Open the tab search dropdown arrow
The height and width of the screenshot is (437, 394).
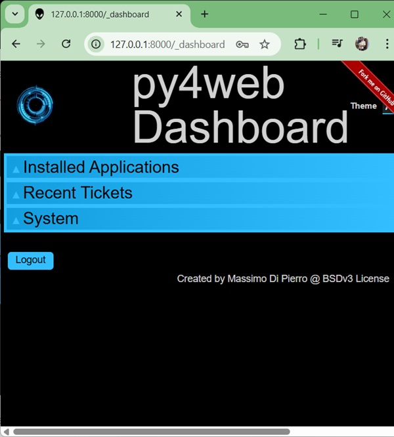coord(15,14)
